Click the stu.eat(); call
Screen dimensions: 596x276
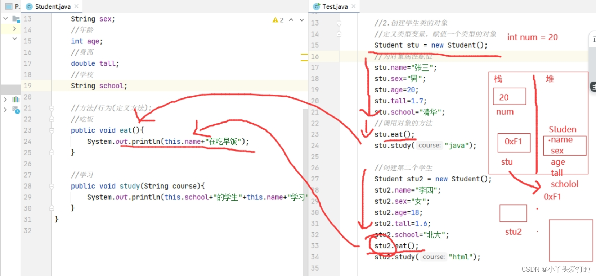(x=395, y=134)
